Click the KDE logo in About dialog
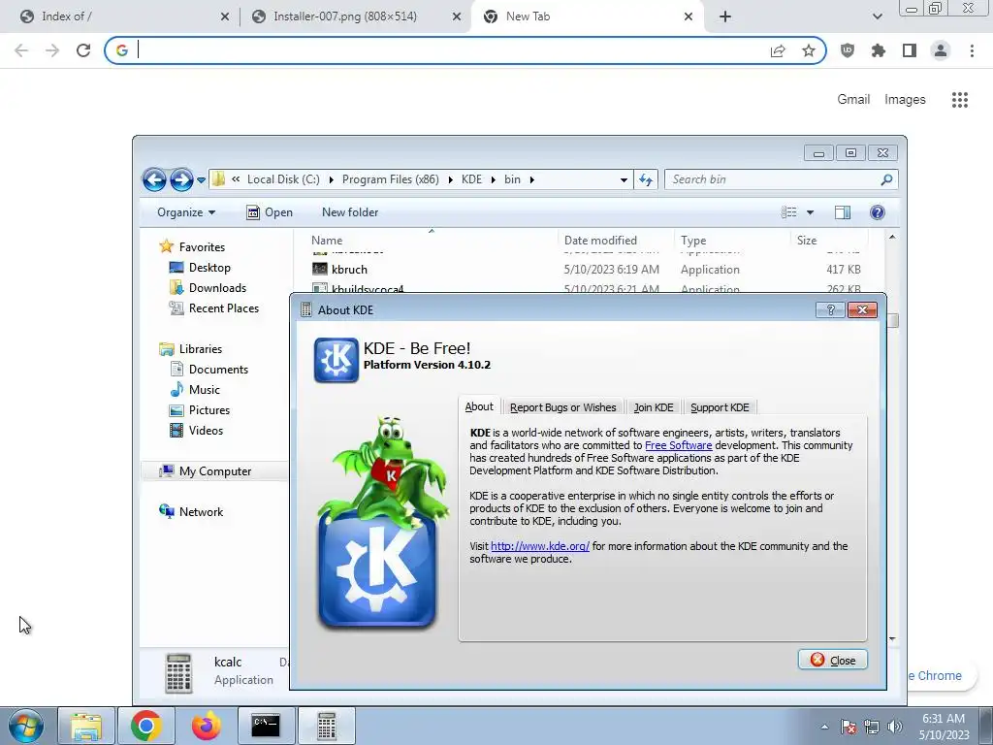Viewport: 993px width, 745px height. [336, 360]
